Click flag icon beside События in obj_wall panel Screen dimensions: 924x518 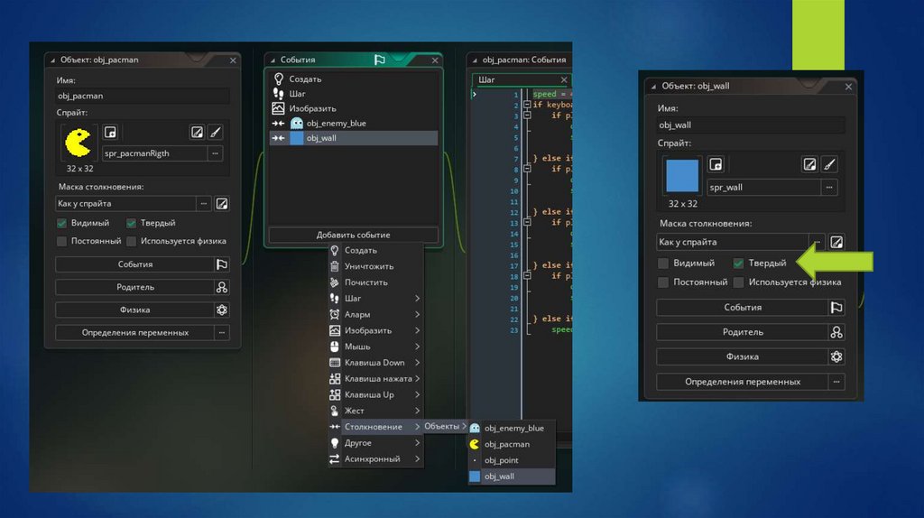tap(836, 307)
